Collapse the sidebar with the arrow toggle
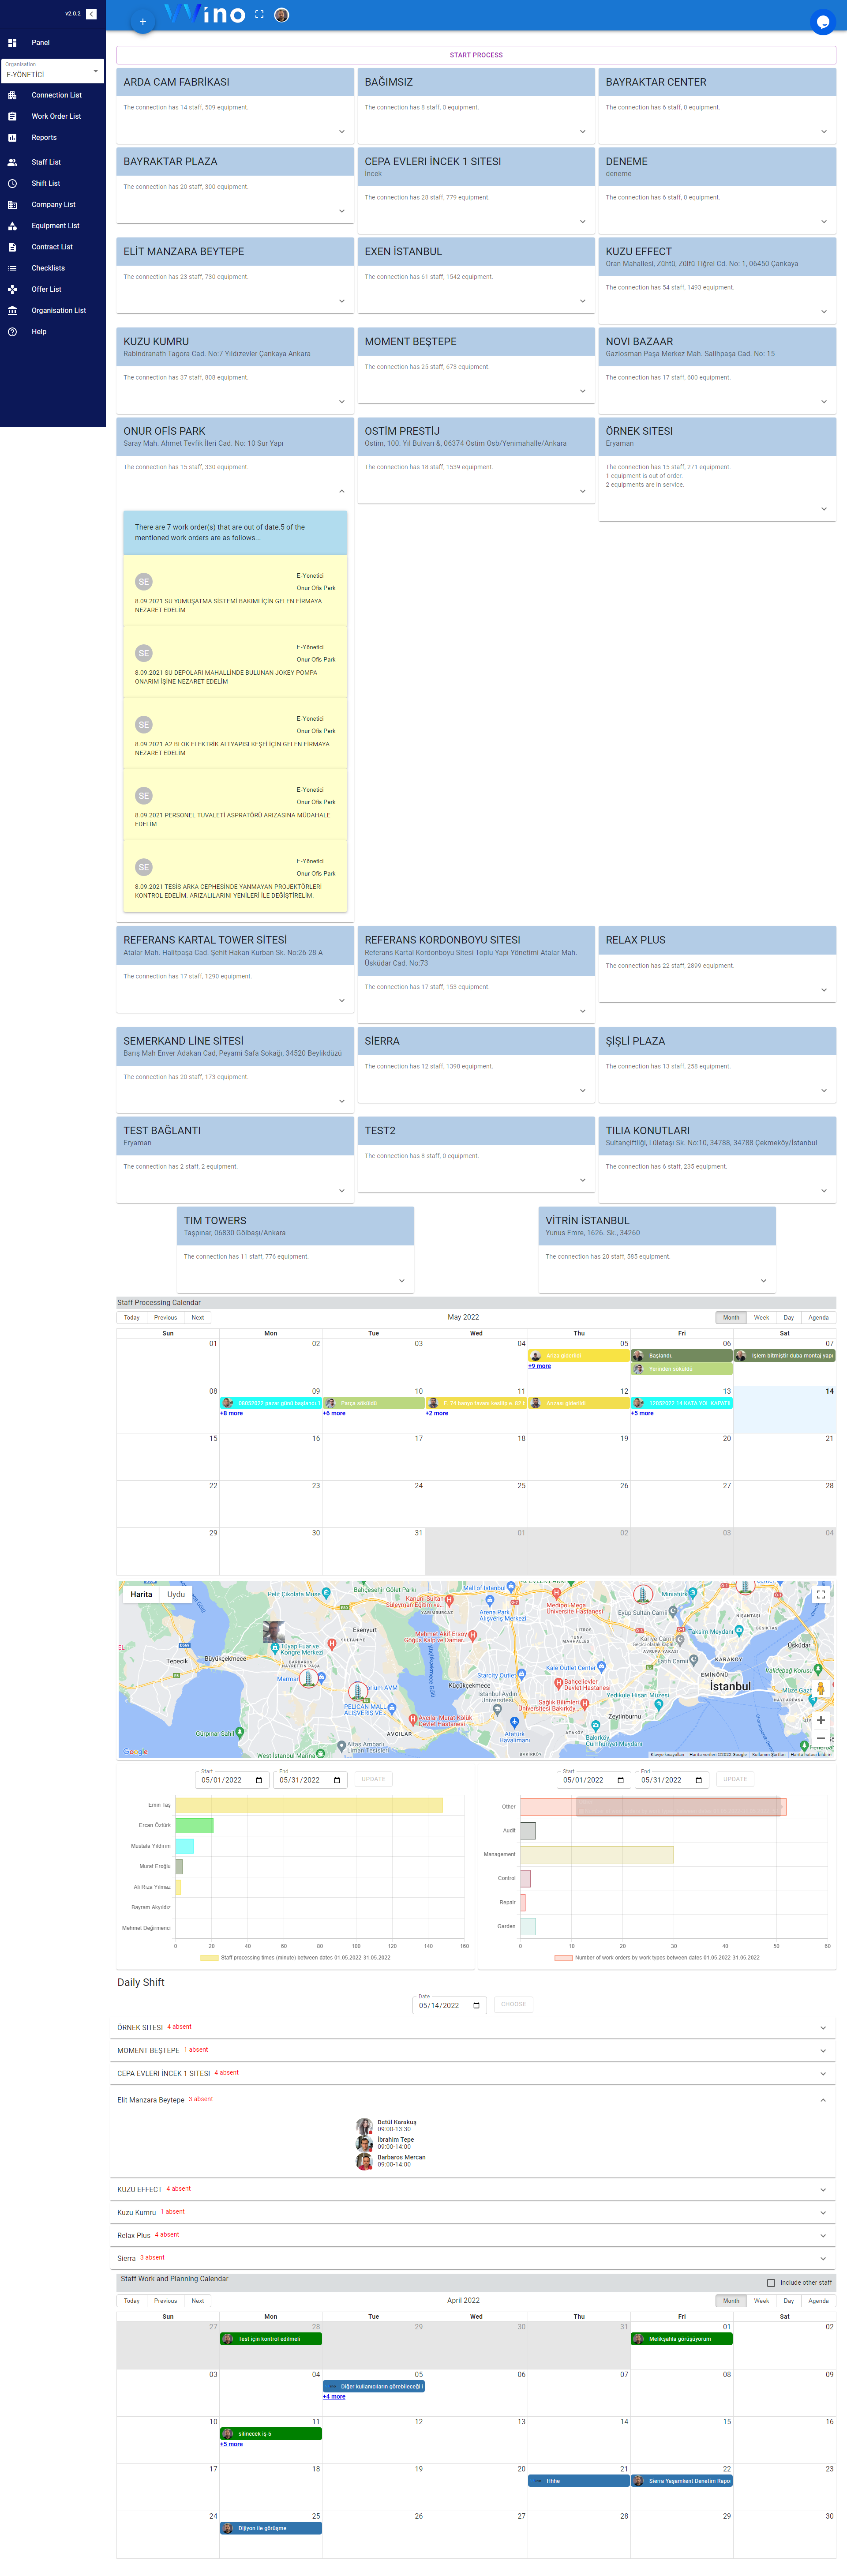 tap(91, 14)
